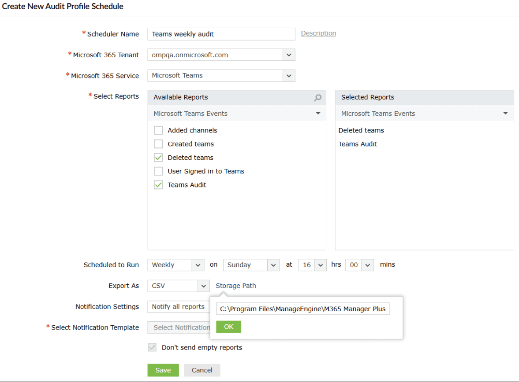Click the Storage Path link
This screenshot has height=382, width=519.
pos(235,286)
